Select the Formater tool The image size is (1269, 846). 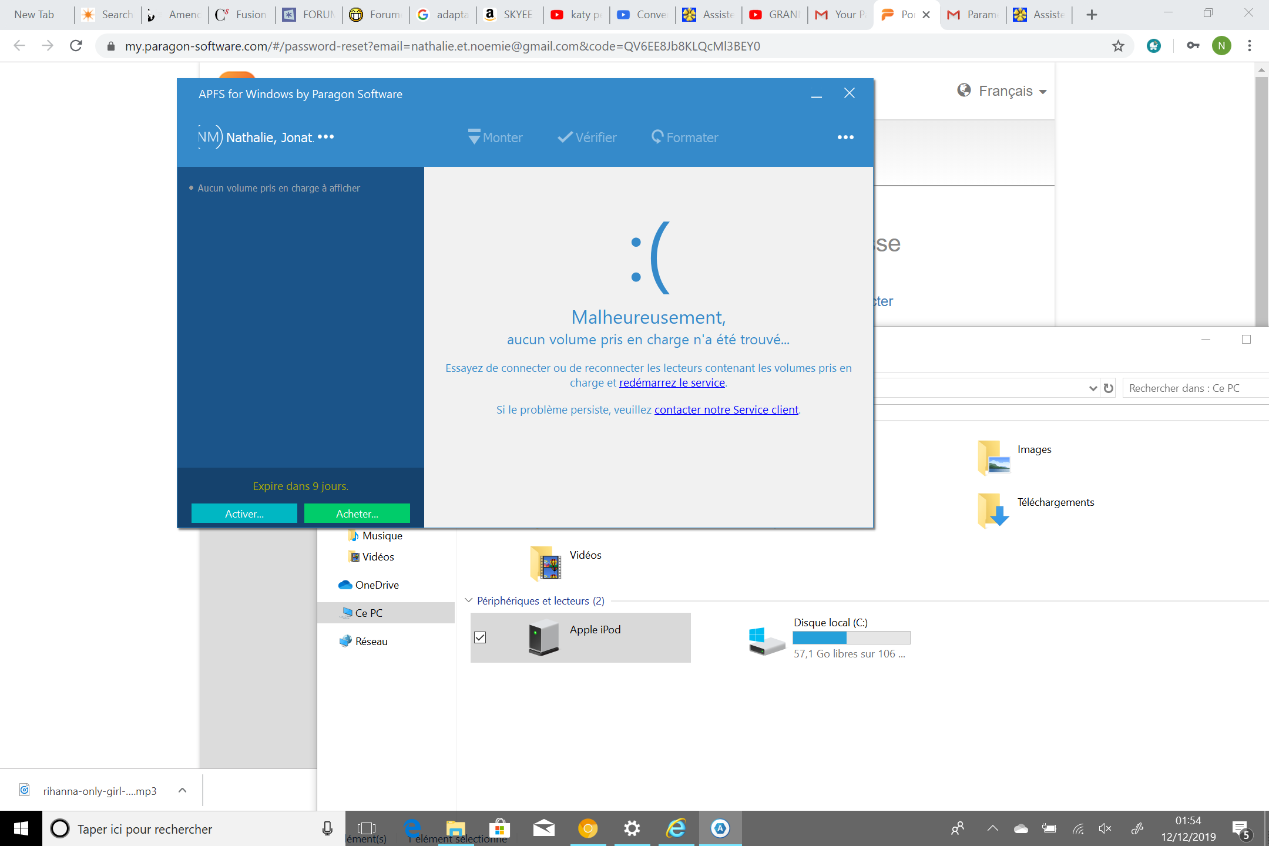coord(684,137)
